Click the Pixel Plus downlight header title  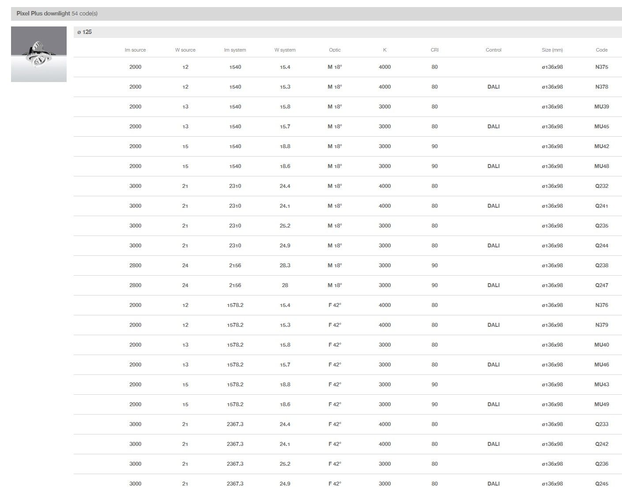pyautogui.click(x=43, y=14)
